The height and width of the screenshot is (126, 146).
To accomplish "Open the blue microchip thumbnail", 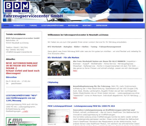I will (x=59, y=92).
